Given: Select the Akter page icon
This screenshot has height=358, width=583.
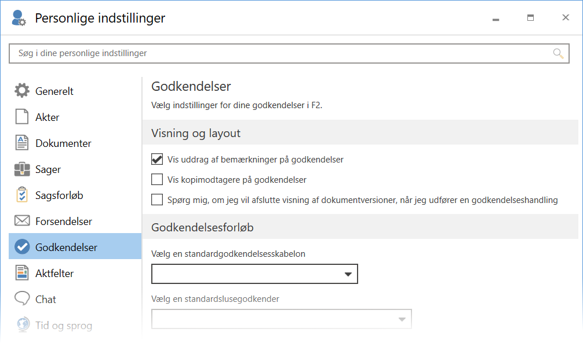Looking at the screenshot, I should point(22,117).
